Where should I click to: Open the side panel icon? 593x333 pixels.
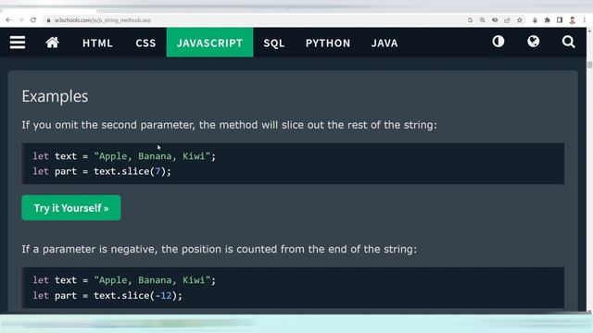click(560, 20)
